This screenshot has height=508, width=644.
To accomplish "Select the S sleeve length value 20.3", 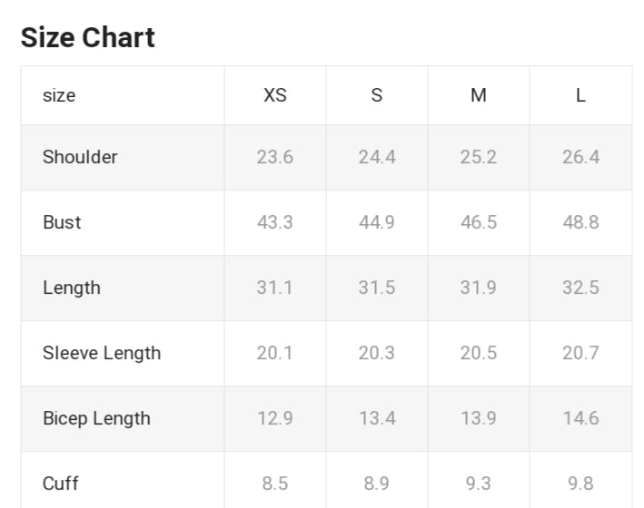I will (x=377, y=353).
